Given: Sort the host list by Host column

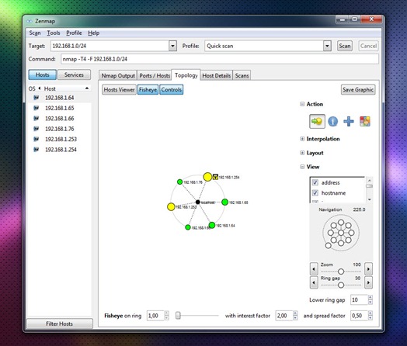Looking at the screenshot, I should 66,88.
